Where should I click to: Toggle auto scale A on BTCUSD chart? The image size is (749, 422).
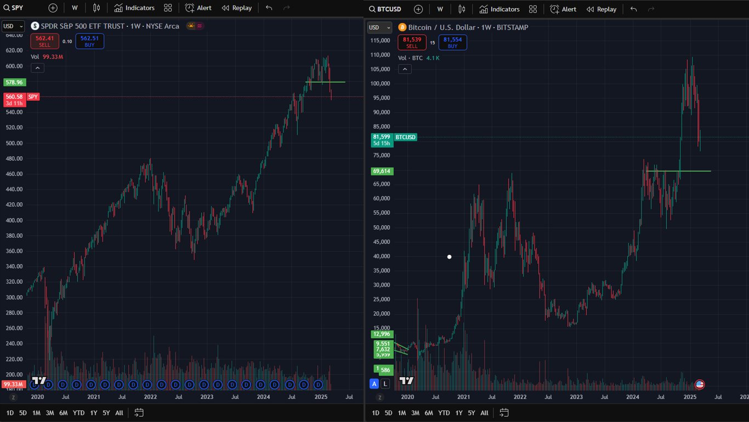click(x=374, y=384)
